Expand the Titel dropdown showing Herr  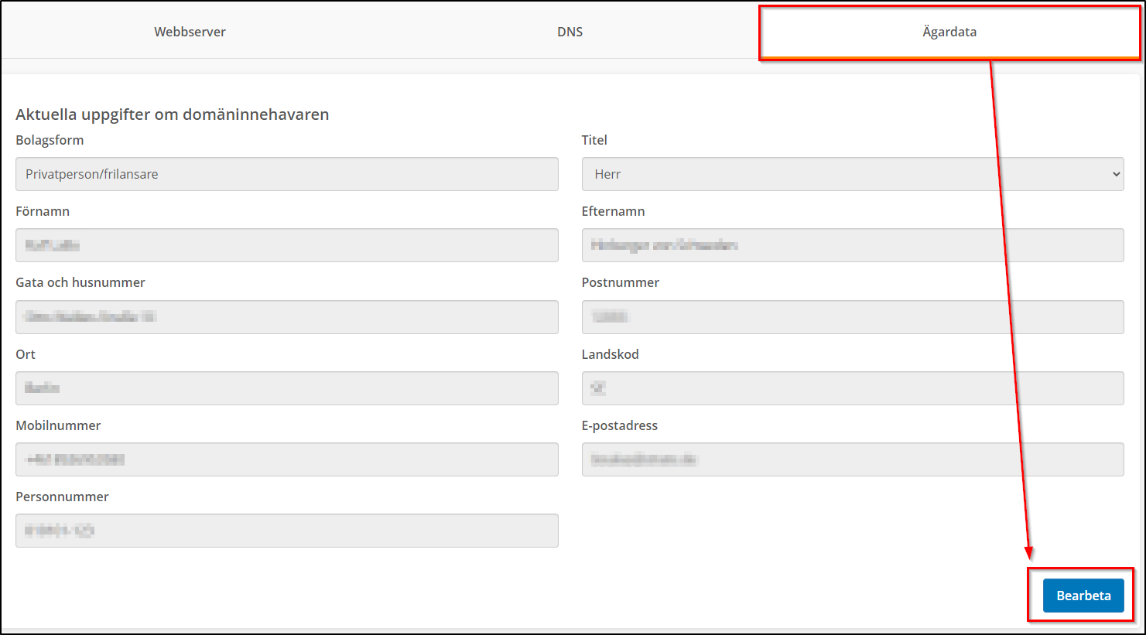(852, 174)
